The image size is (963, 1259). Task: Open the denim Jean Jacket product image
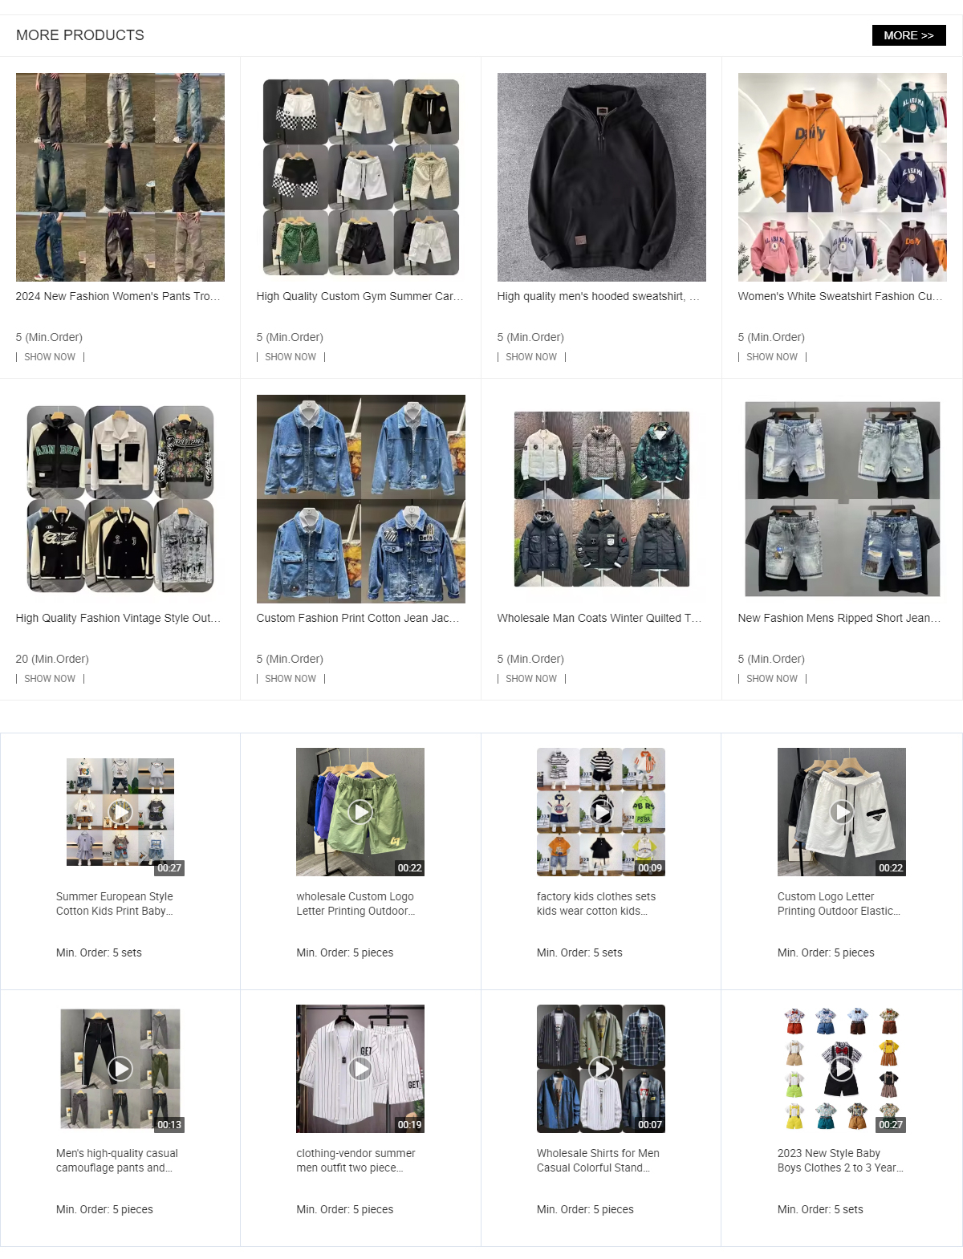pos(361,499)
